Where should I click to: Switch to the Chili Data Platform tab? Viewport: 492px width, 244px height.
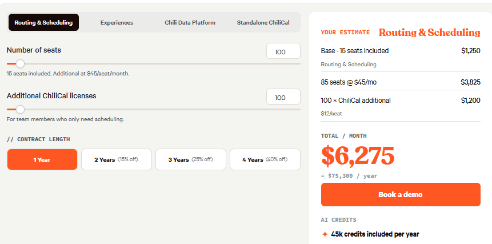[x=190, y=23]
